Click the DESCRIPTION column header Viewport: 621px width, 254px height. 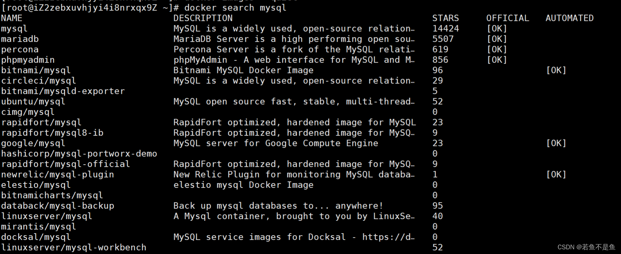click(x=203, y=18)
